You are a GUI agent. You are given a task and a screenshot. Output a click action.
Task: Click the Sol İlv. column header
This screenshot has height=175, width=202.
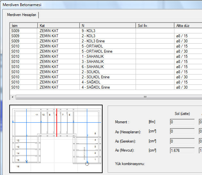pos(155,26)
